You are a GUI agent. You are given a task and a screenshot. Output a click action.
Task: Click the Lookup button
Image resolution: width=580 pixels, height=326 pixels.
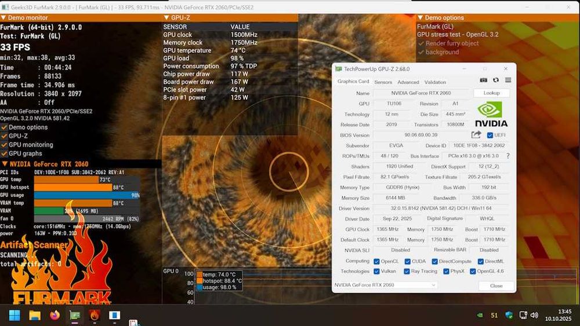click(x=491, y=93)
